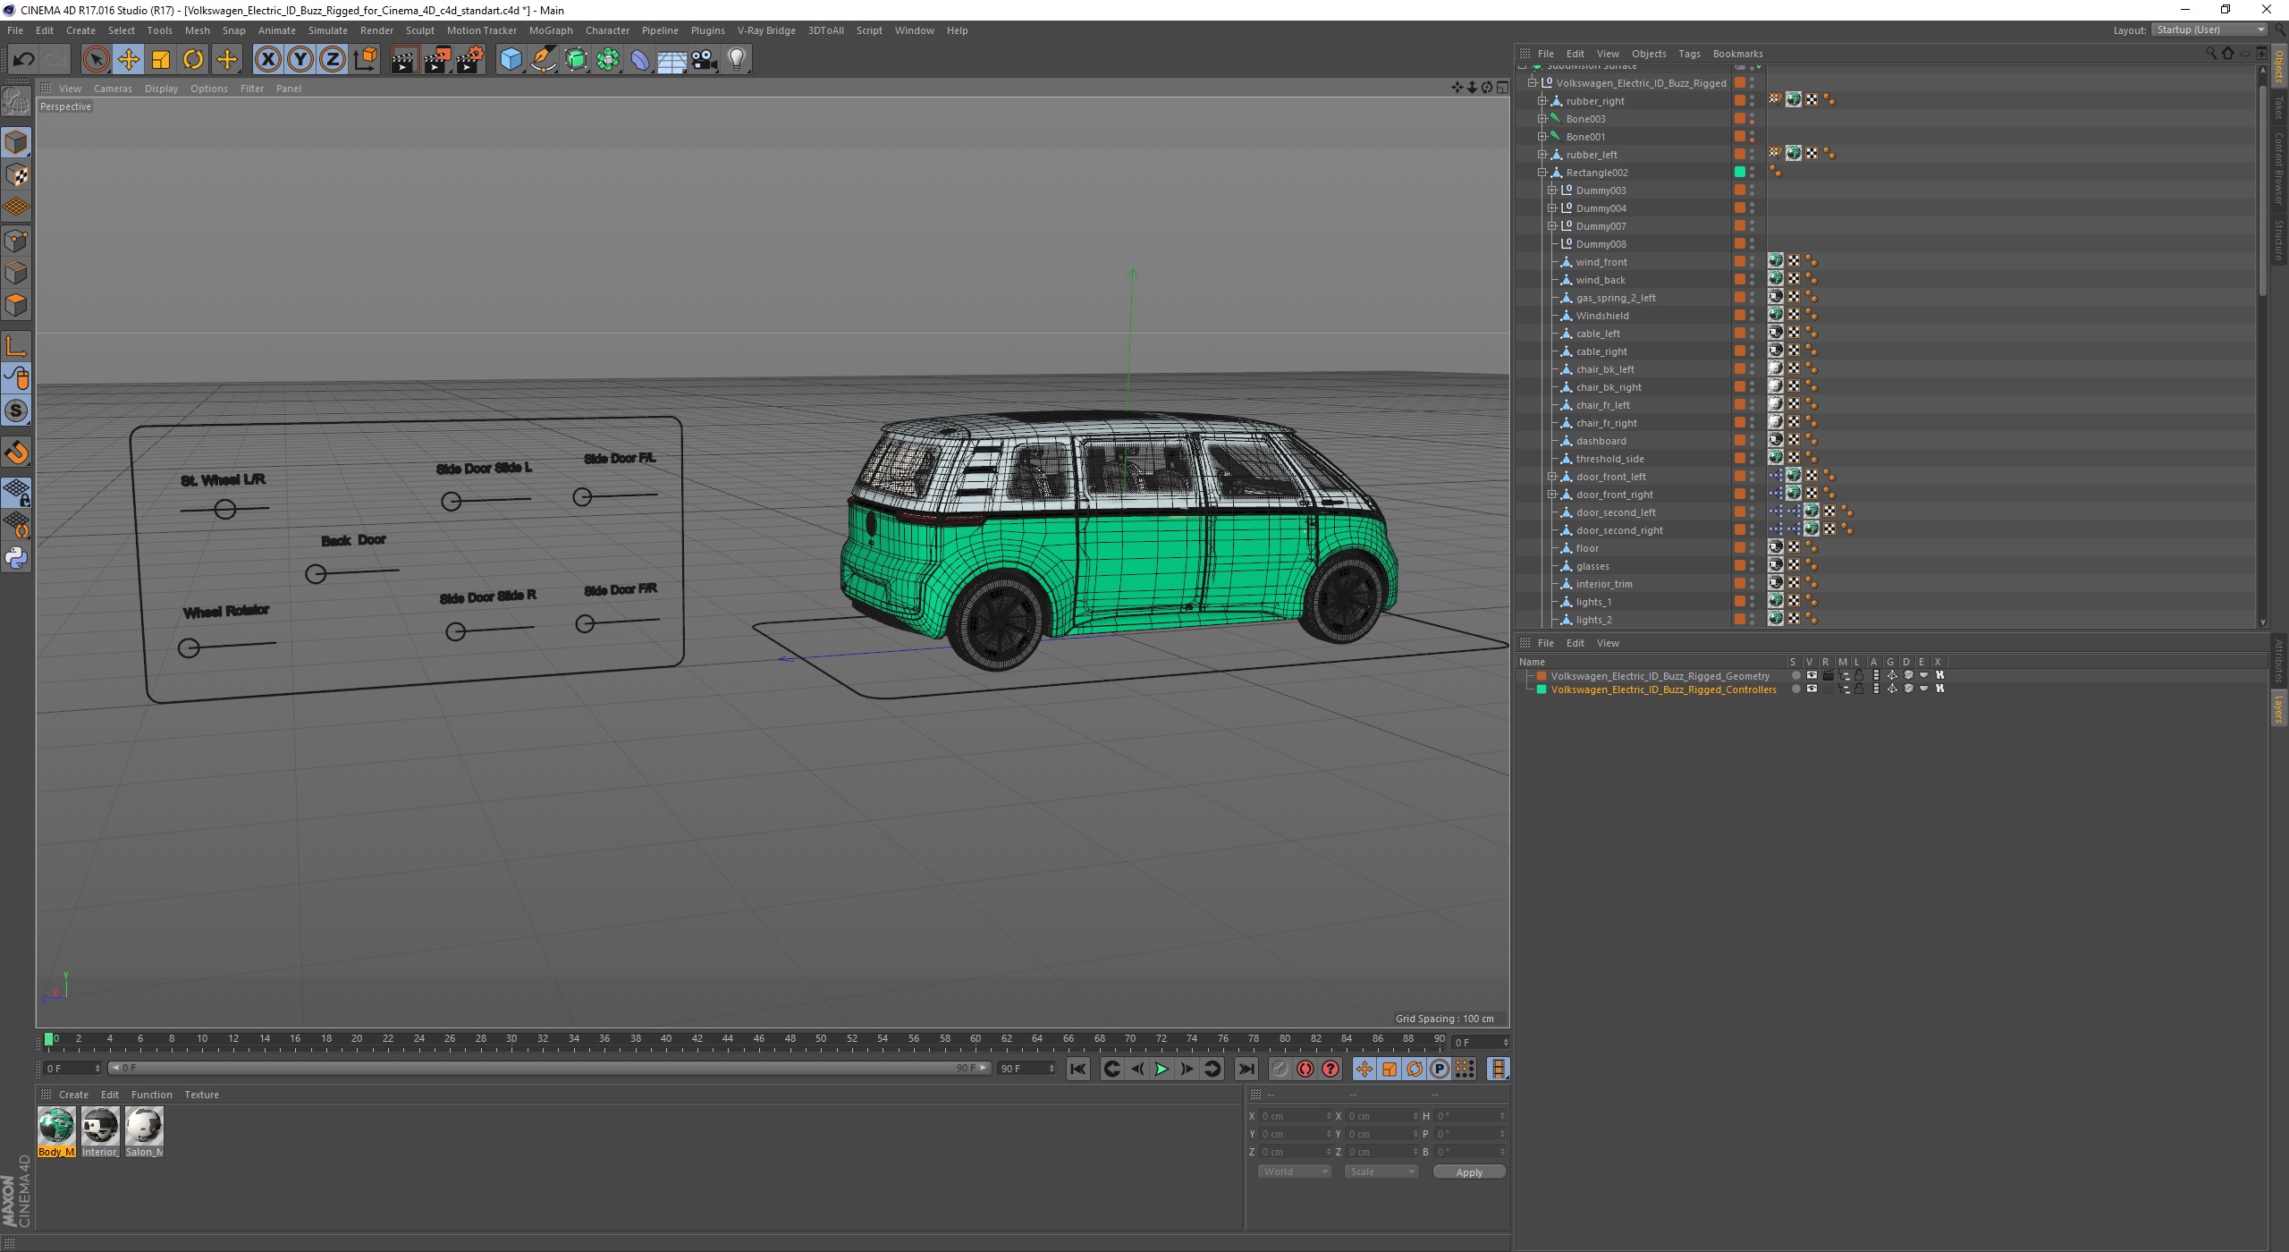Screen dimensions: 2289x1252
Task: Click the Coordinate System icon
Action: pos(366,59)
